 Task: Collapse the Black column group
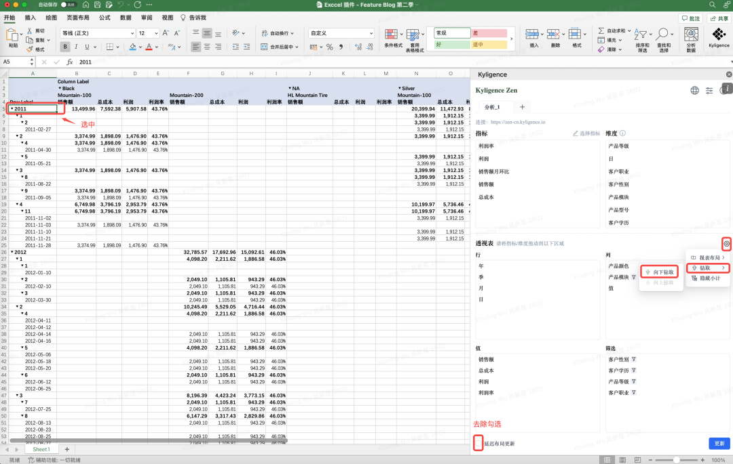(60, 88)
